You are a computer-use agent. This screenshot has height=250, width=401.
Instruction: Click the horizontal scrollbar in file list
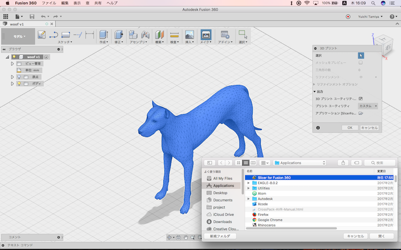click(291, 228)
